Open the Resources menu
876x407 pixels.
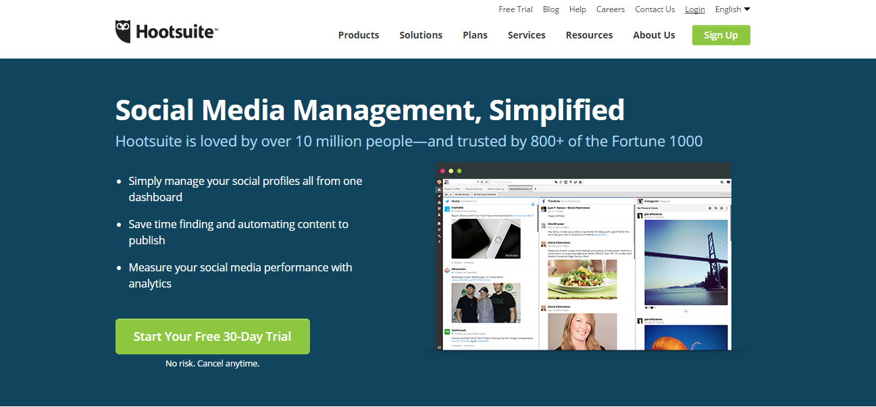(x=589, y=35)
